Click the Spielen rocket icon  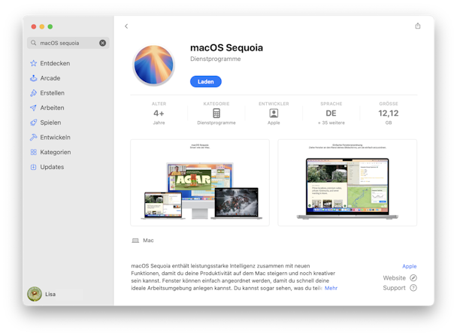pyautogui.click(x=34, y=123)
